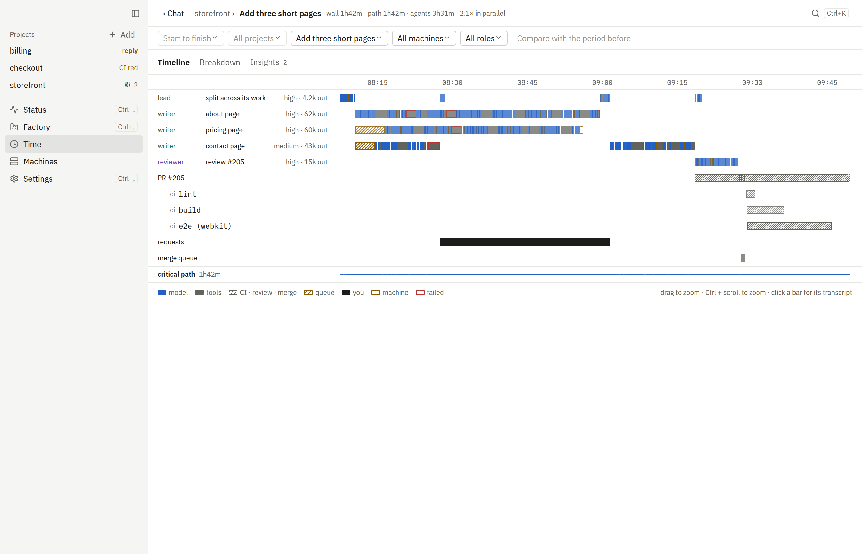Screen dimensions: 862x554
Task: Open the Ctrl+K command shortcut
Action: tap(836, 13)
